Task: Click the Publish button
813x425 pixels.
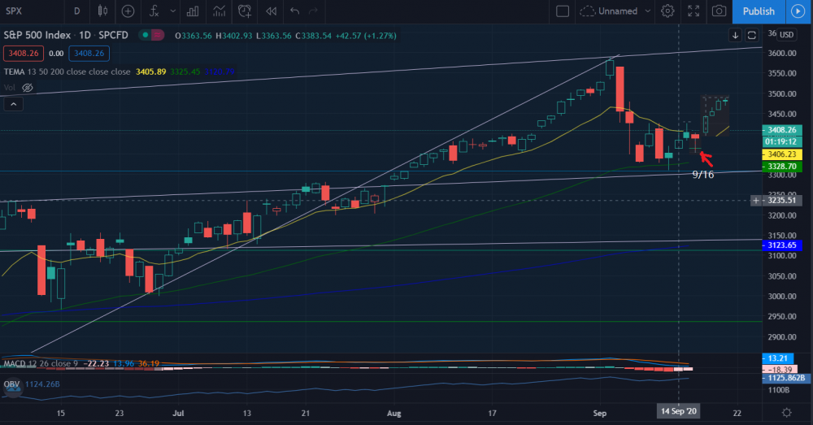Action: [759, 11]
